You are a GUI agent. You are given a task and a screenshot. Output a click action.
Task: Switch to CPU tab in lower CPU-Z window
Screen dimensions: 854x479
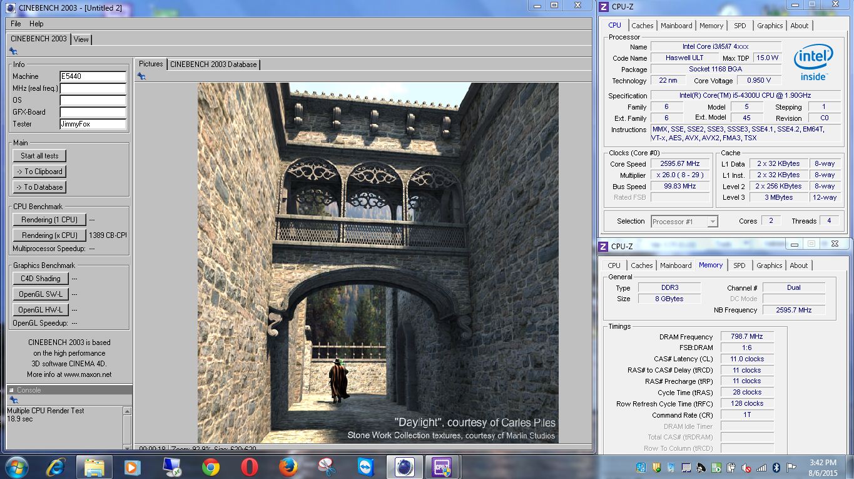[x=614, y=265]
